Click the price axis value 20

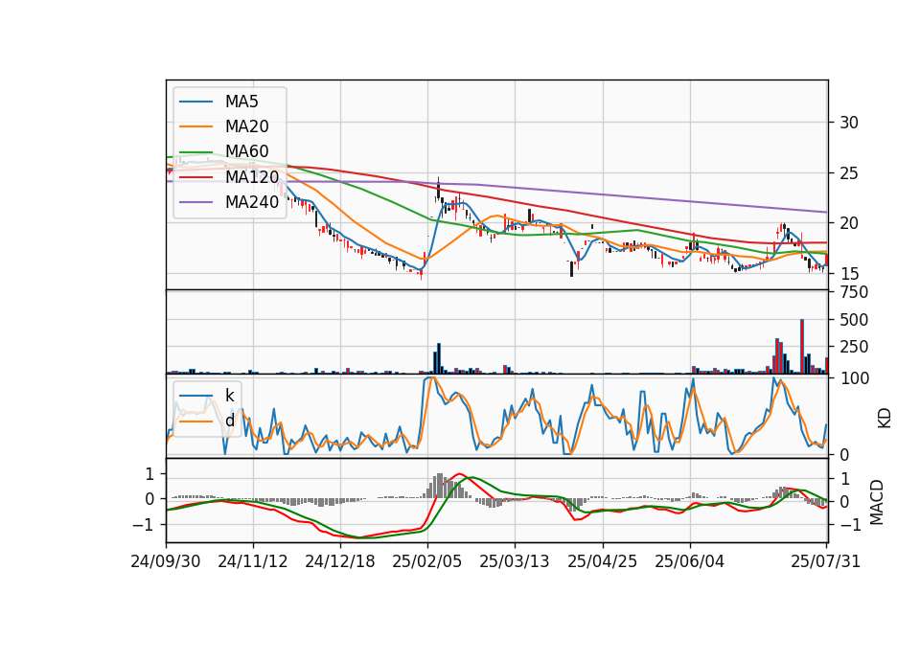[x=849, y=223]
